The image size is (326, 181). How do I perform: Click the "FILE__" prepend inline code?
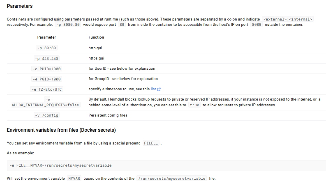pos(151,143)
